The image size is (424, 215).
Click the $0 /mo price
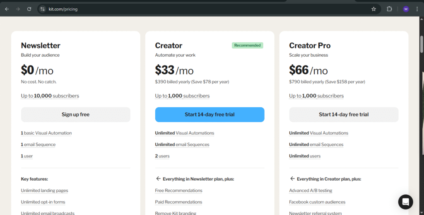pos(37,70)
